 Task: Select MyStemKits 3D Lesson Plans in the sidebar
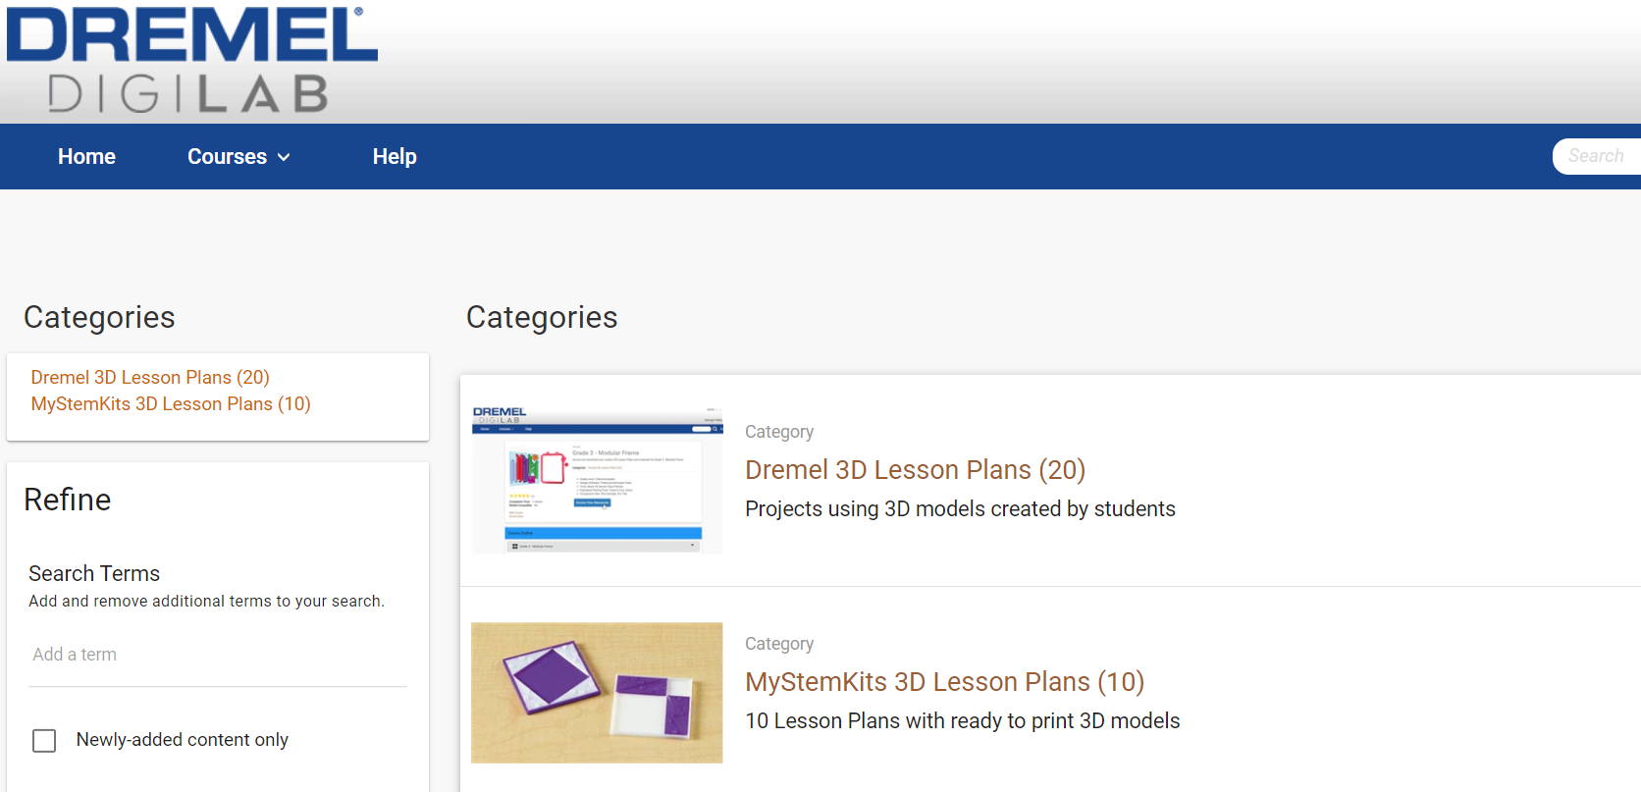[x=171, y=403]
